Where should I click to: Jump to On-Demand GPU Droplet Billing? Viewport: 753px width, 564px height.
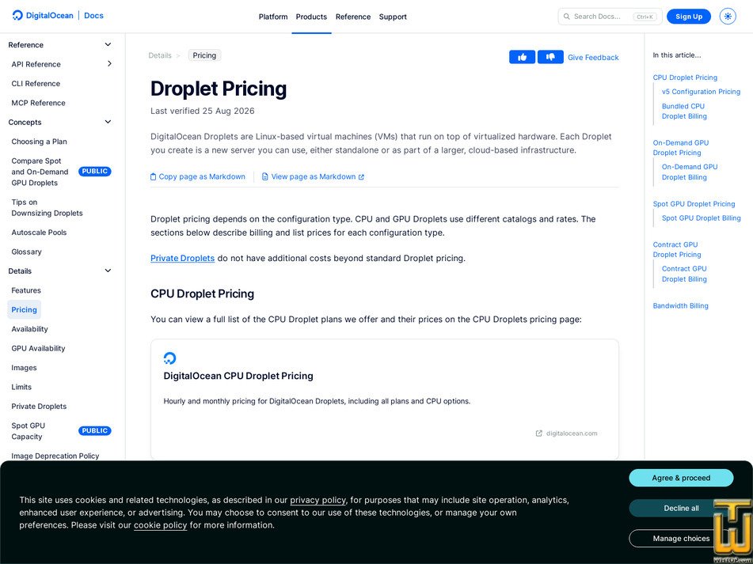click(690, 172)
